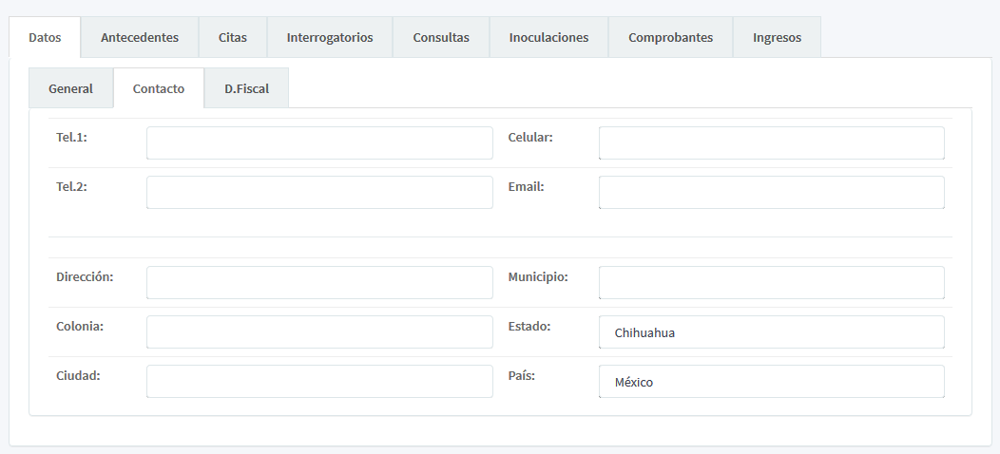Switch to the Antecedentes tab

tap(140, 38)
